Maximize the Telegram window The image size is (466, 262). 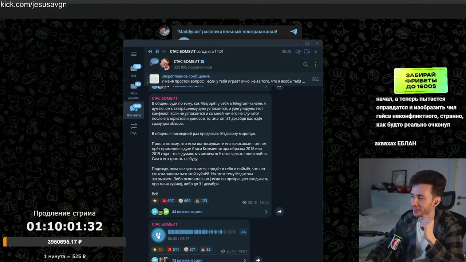(x=307, y=43)
